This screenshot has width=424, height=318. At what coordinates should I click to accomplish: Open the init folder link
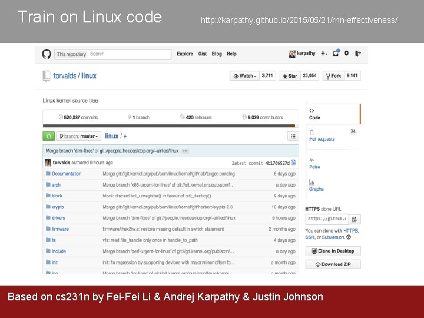pyautogui.click(x=55, y=262)
